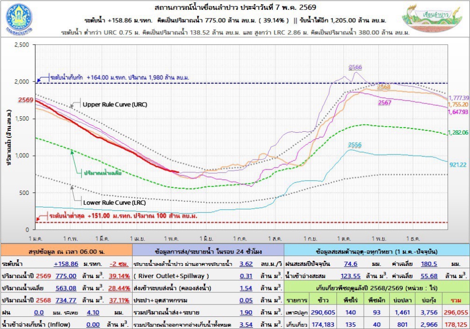Open the average volume value 563.08
Image resolution: width=470 pixels, height=329 pixels.
pyautogui.click(x=66, y=288)
